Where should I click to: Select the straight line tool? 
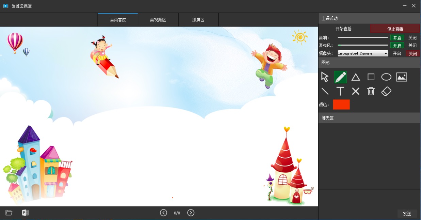(325, 91)
